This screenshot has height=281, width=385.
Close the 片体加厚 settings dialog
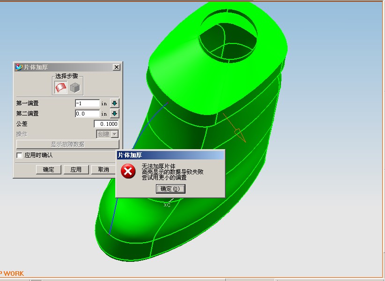(x=116, y=67)
